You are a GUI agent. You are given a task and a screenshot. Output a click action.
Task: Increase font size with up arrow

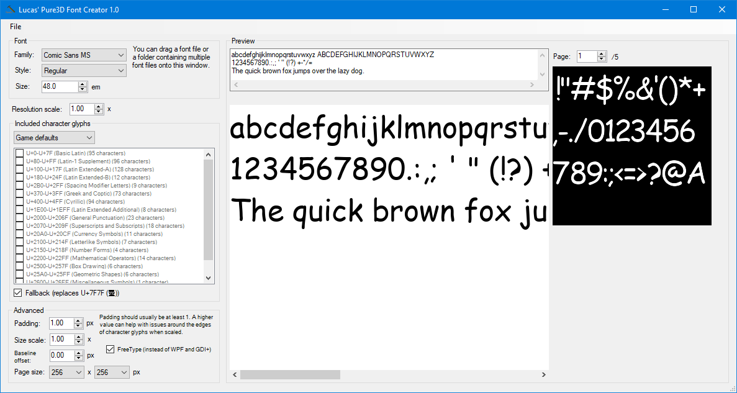coord(84,84)
